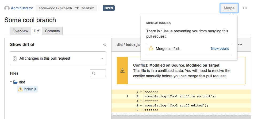Viewport: 254px width, 119px height.
Task: Click the Merge button
Action: tap(229, 8)
